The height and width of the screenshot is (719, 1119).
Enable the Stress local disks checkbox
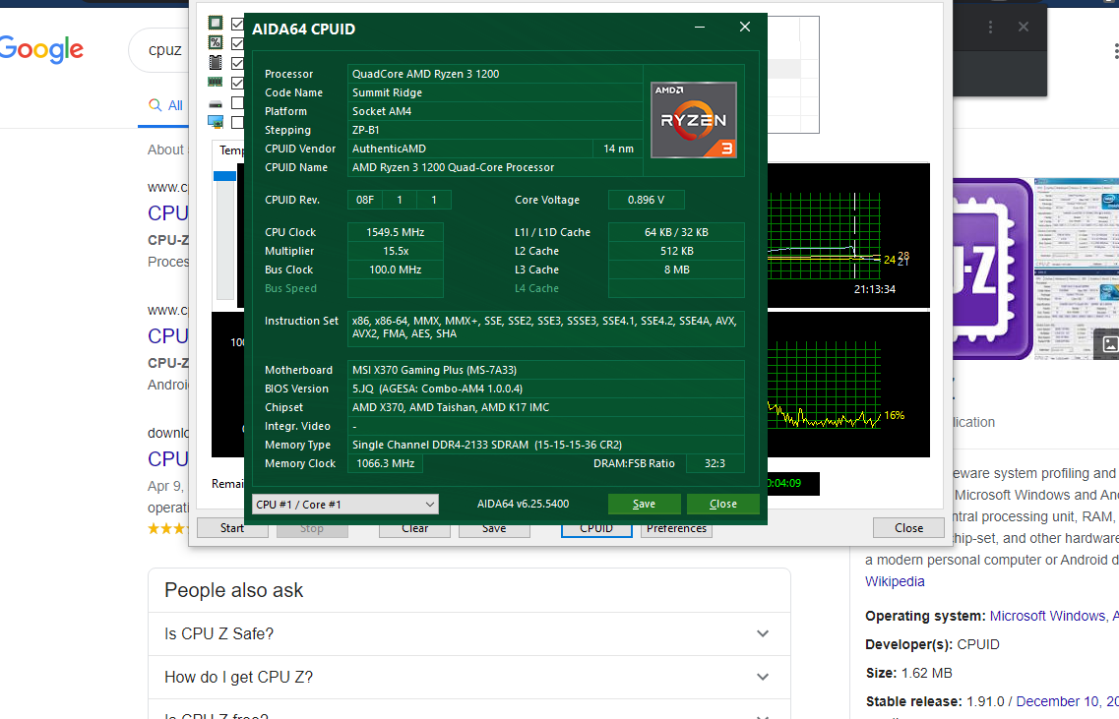pos(237,102)
